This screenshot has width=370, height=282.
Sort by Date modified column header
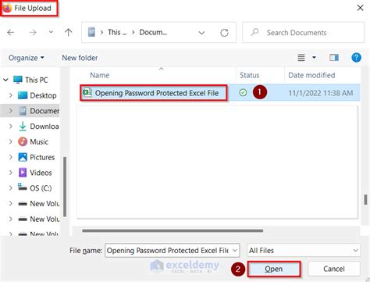(311, 75)
